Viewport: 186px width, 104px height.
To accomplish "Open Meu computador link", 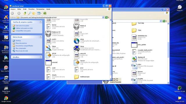I will pos(21,48).
